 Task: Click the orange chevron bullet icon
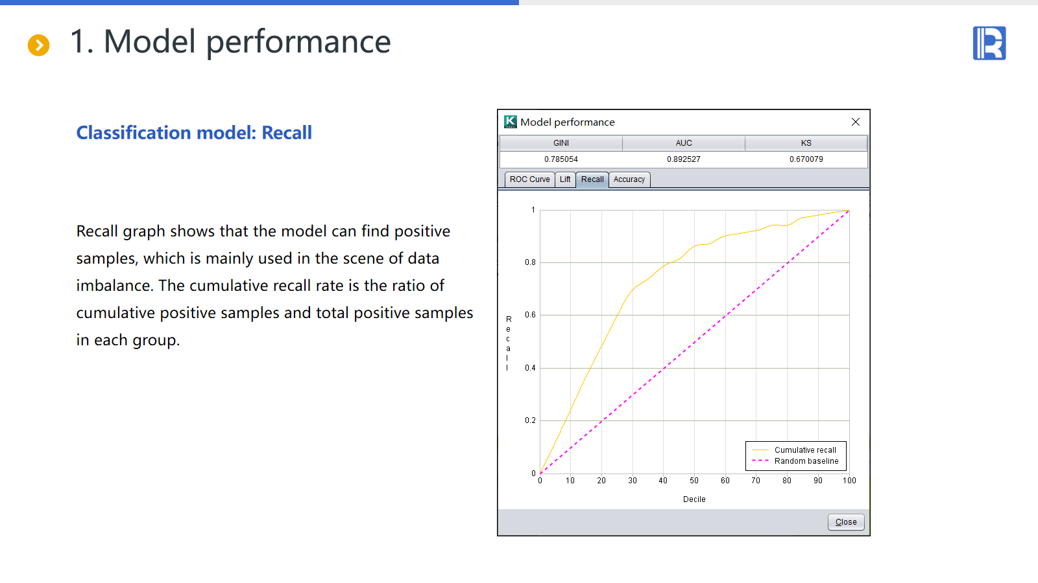(38, 45)
